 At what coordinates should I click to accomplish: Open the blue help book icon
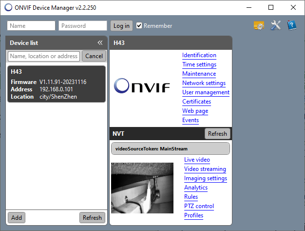(292, 25)
